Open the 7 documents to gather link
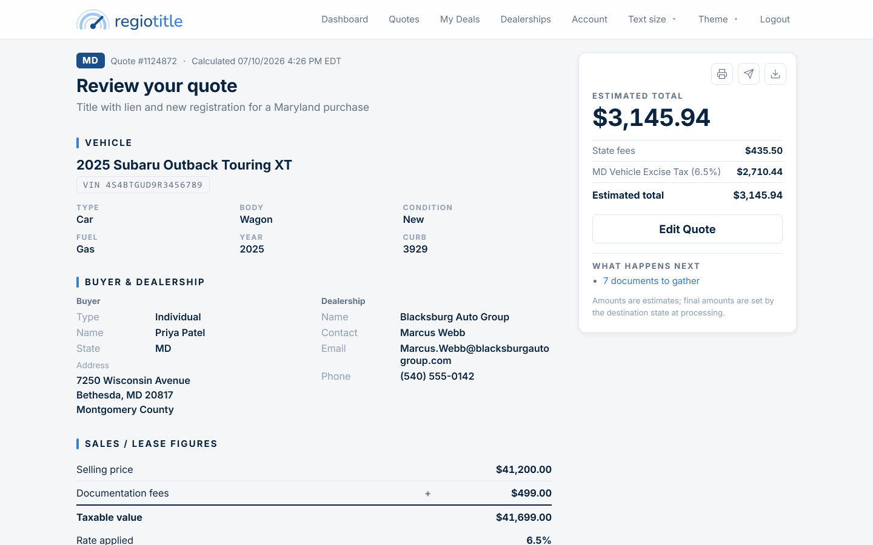 pos(651,281)
